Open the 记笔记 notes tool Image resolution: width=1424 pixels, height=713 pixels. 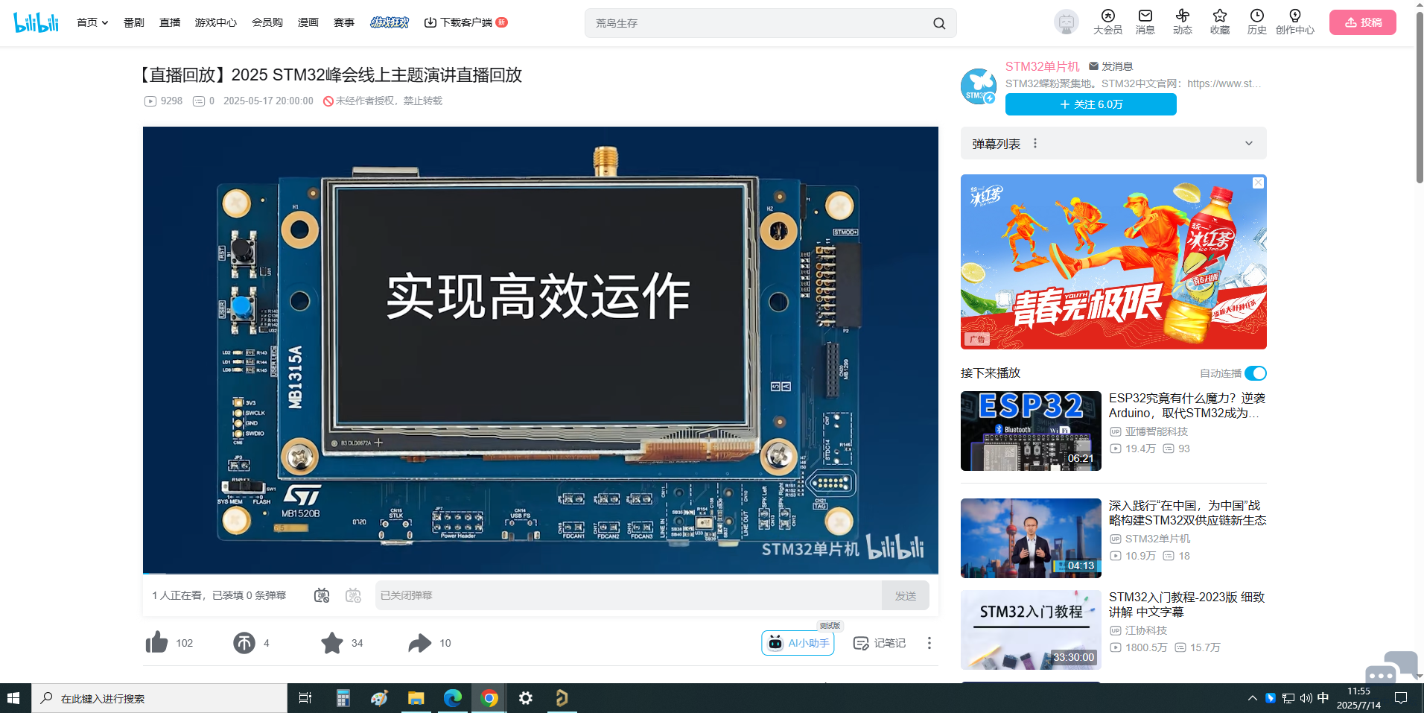879,643
